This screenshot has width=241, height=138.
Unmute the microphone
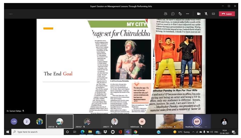(206, 14)
